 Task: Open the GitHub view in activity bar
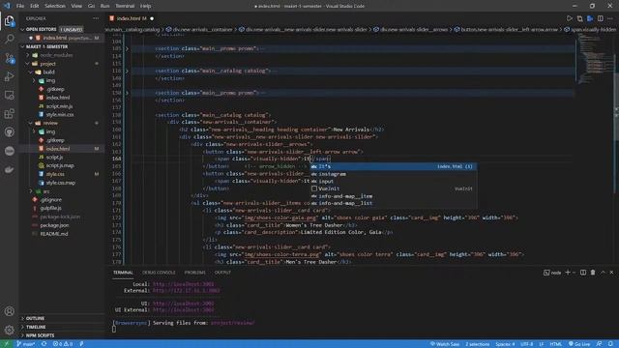pyautogui.click(x=9, y=132)
